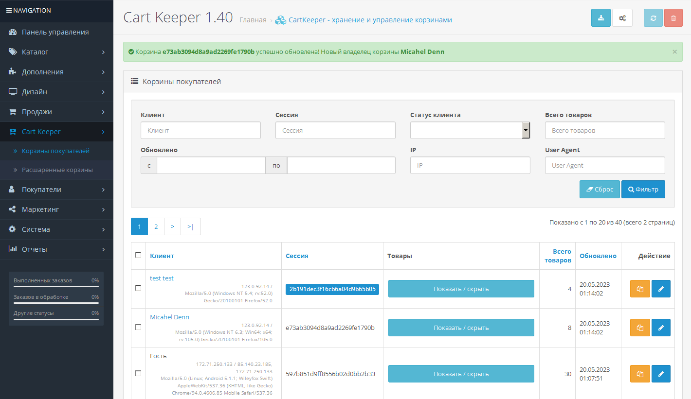Open the Отчеты sidebar menu
The height and width of the screenshot is (399, 691).
pos(56,249)
